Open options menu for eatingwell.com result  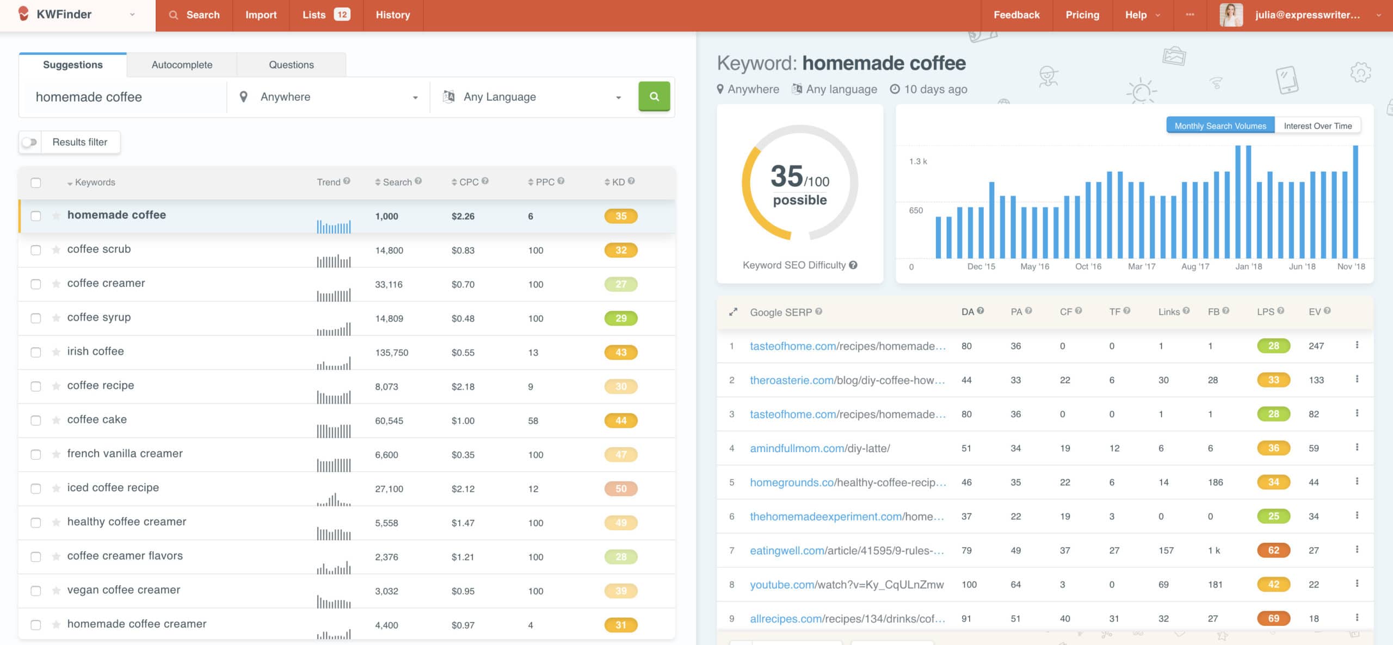click(x=1357, y=549)
